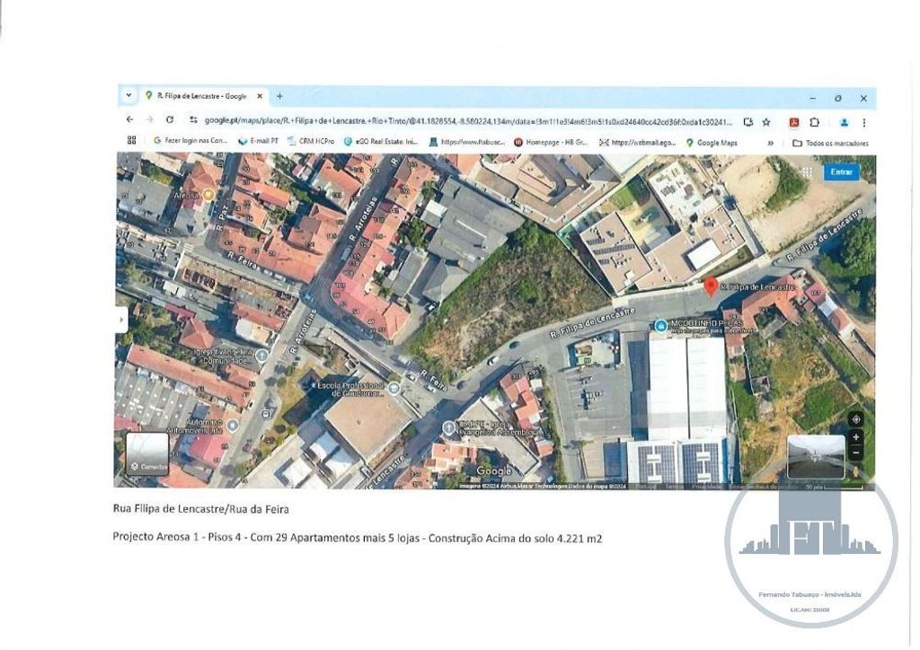Click the Street View pegman icon
Viewport: 920px width, 650px height.
point(855,471)
